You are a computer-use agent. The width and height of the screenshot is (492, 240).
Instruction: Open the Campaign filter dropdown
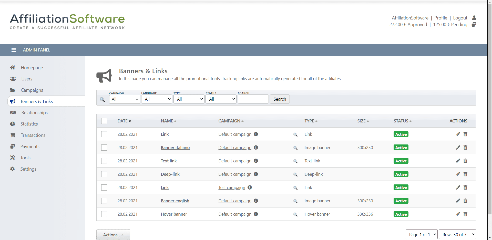tap(125, 99)
